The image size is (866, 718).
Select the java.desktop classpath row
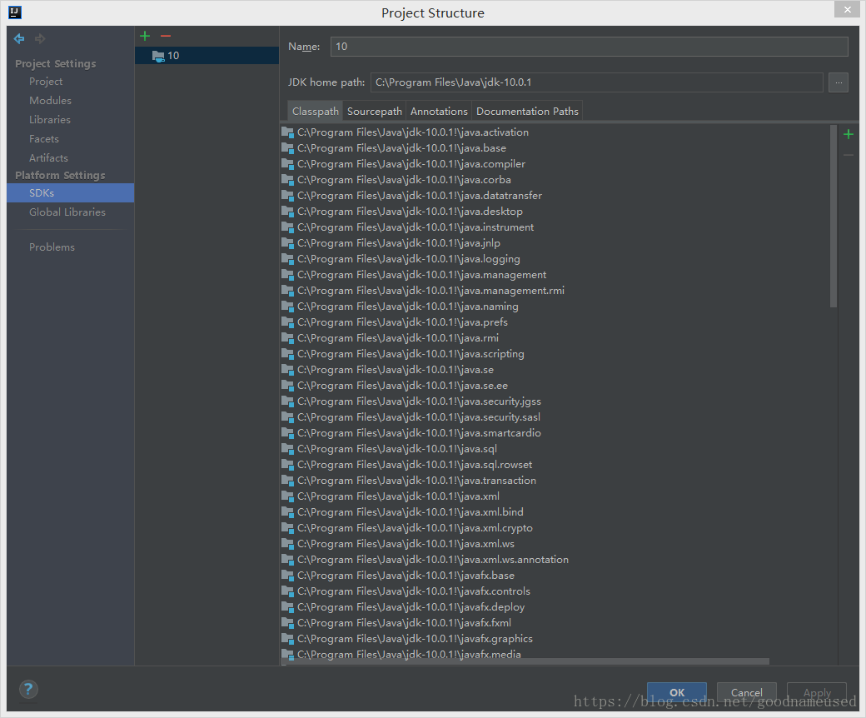click(x=555, y=212)
